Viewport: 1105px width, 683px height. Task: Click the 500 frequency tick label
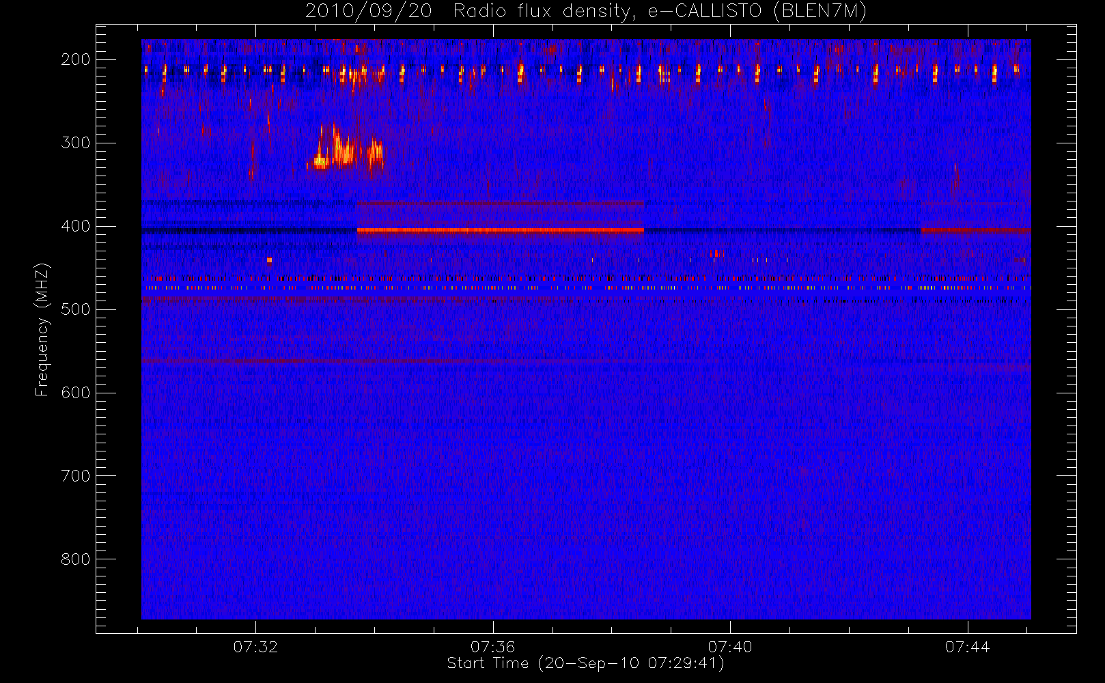tap(75, 309)
